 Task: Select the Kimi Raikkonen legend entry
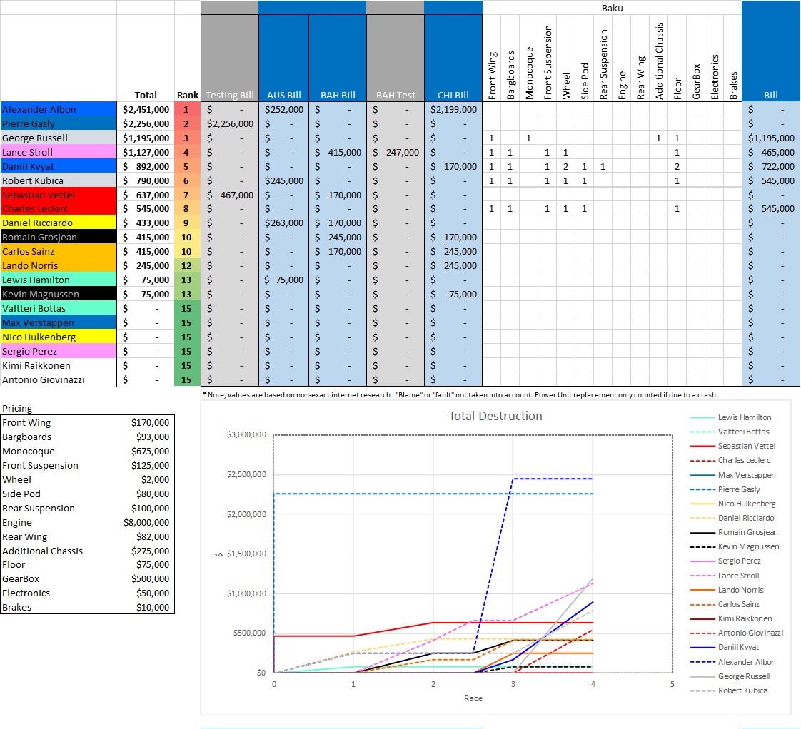731,618
